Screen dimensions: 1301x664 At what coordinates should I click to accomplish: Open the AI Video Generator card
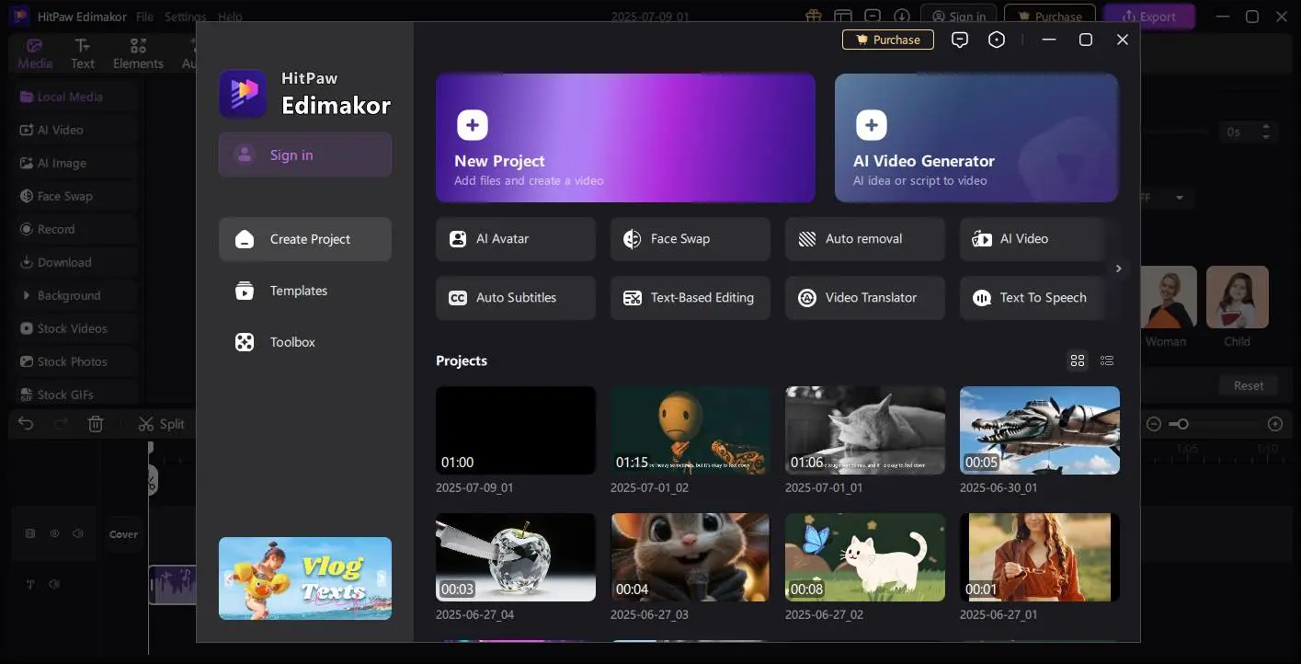click(976, 138)
